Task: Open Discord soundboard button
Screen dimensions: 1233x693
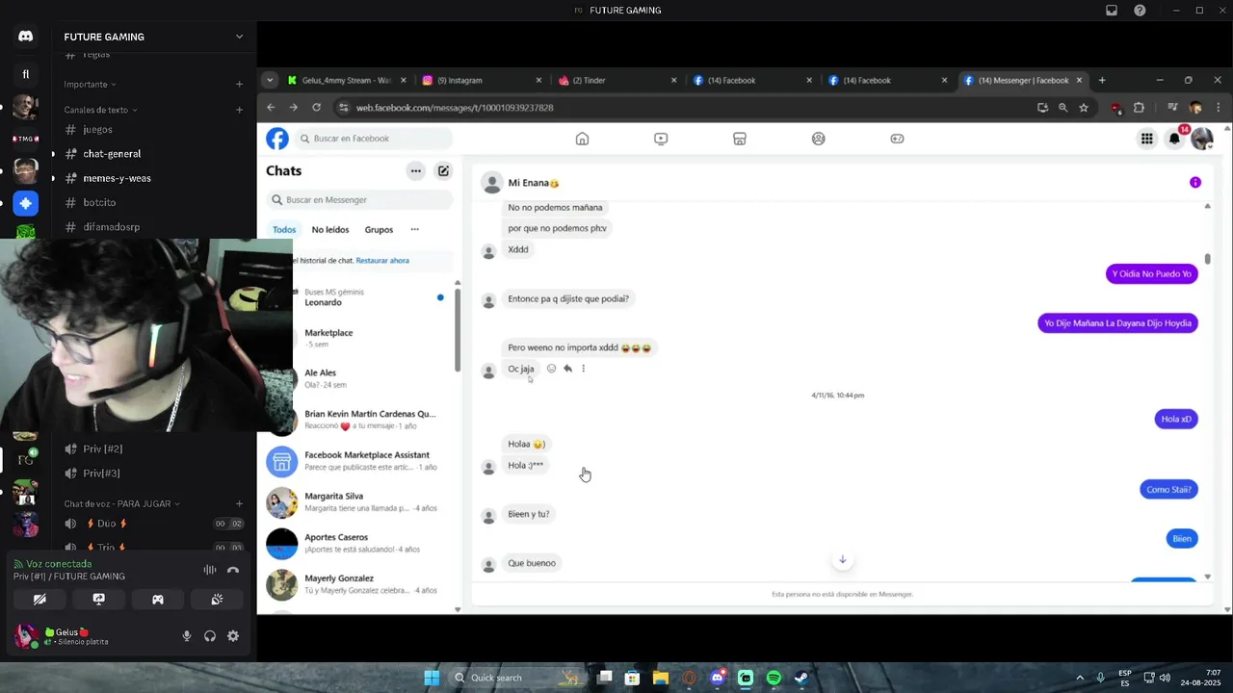Action: (x=217, y=599)
